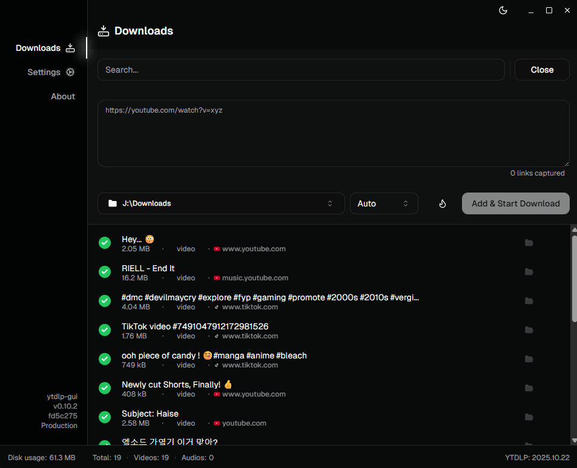Click the flame icon beside Auto dropdown

(442, 203)
